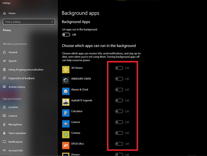The image size is (207, 156).
Task: Toggle background switch for Calculator
Action: coord(119,111)
